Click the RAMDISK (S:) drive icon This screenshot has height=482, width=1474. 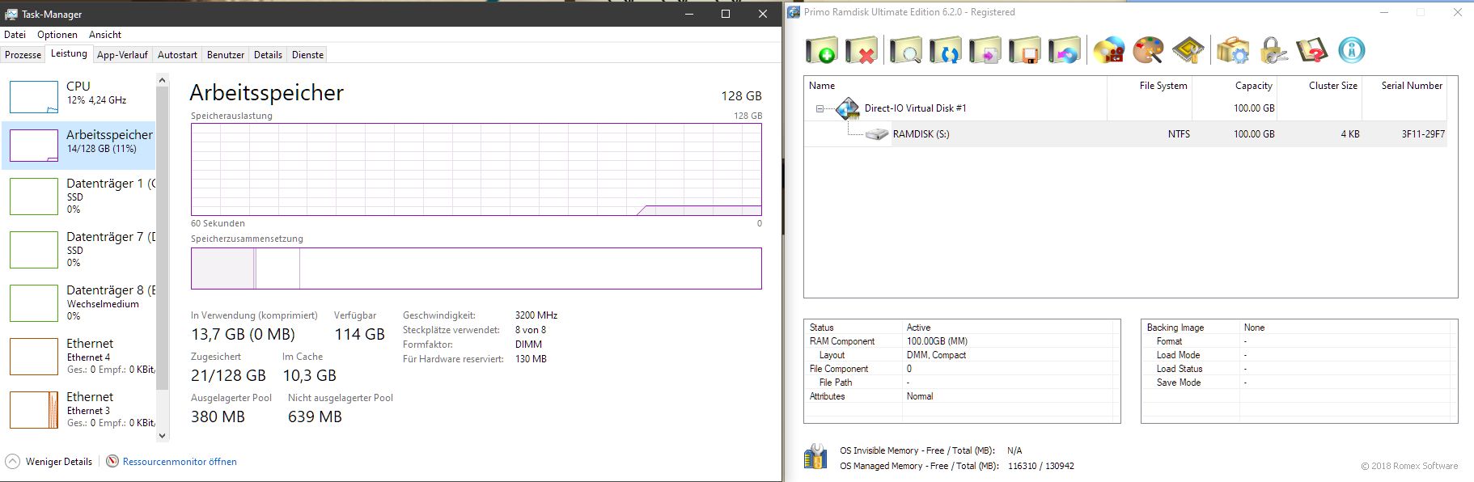(x=876, y=134)
